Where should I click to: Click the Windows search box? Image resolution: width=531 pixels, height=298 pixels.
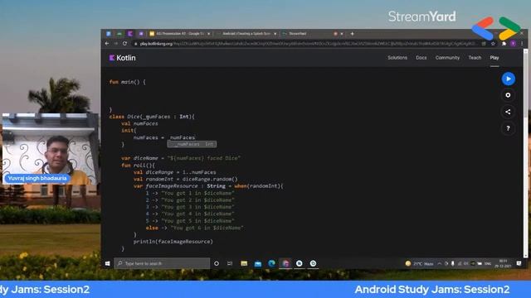(x=162, y=263)
